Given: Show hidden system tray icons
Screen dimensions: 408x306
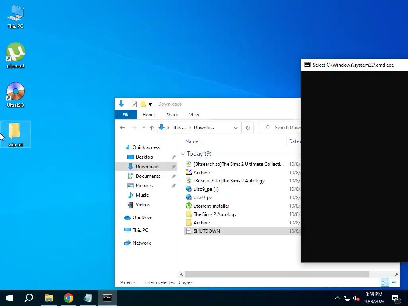Looking at the screenshot, I should click(x=337, y=298).
